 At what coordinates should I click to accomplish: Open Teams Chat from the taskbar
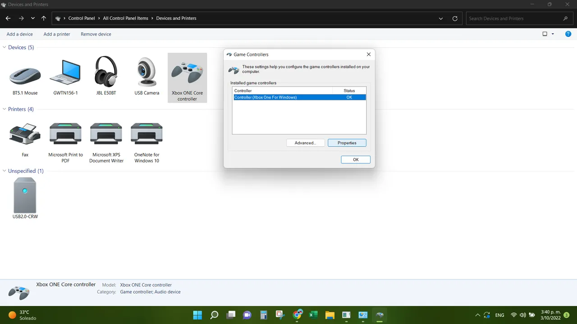[x=247, y=315]
